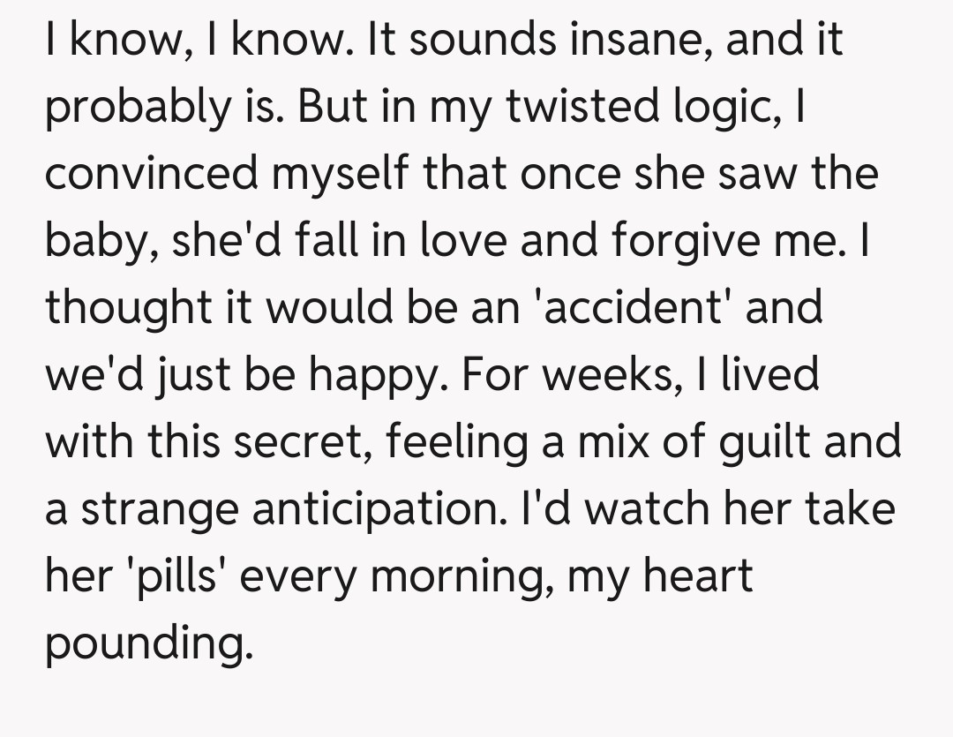The image size is (953, 737).
Task: Click the word "morning" in the text
Action: point(466,577)
